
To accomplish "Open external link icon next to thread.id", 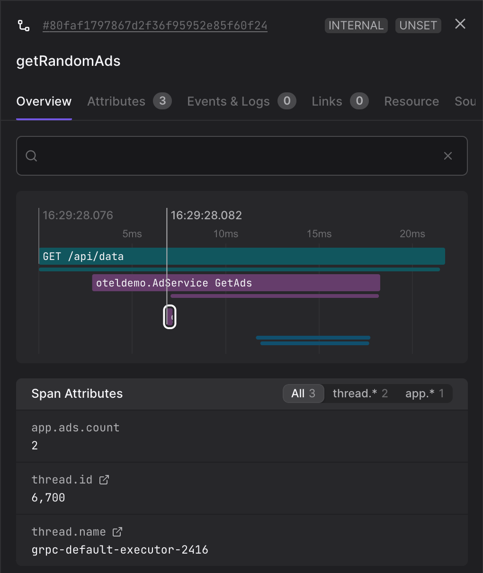I will coord(104,480).
